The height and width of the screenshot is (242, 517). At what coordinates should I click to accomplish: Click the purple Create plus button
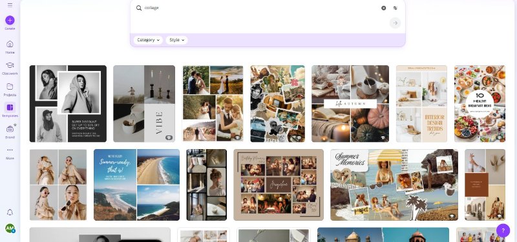coord(10,21)
